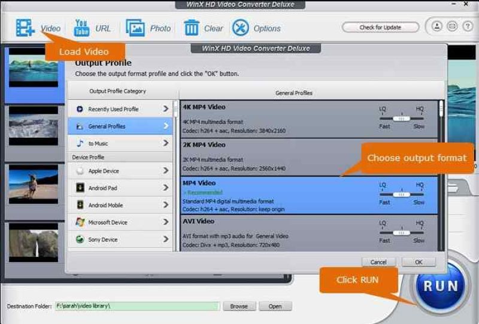The image size is (479, 324).
Task: Click the Destination Folder path field
Action: [x=137, y=306]
